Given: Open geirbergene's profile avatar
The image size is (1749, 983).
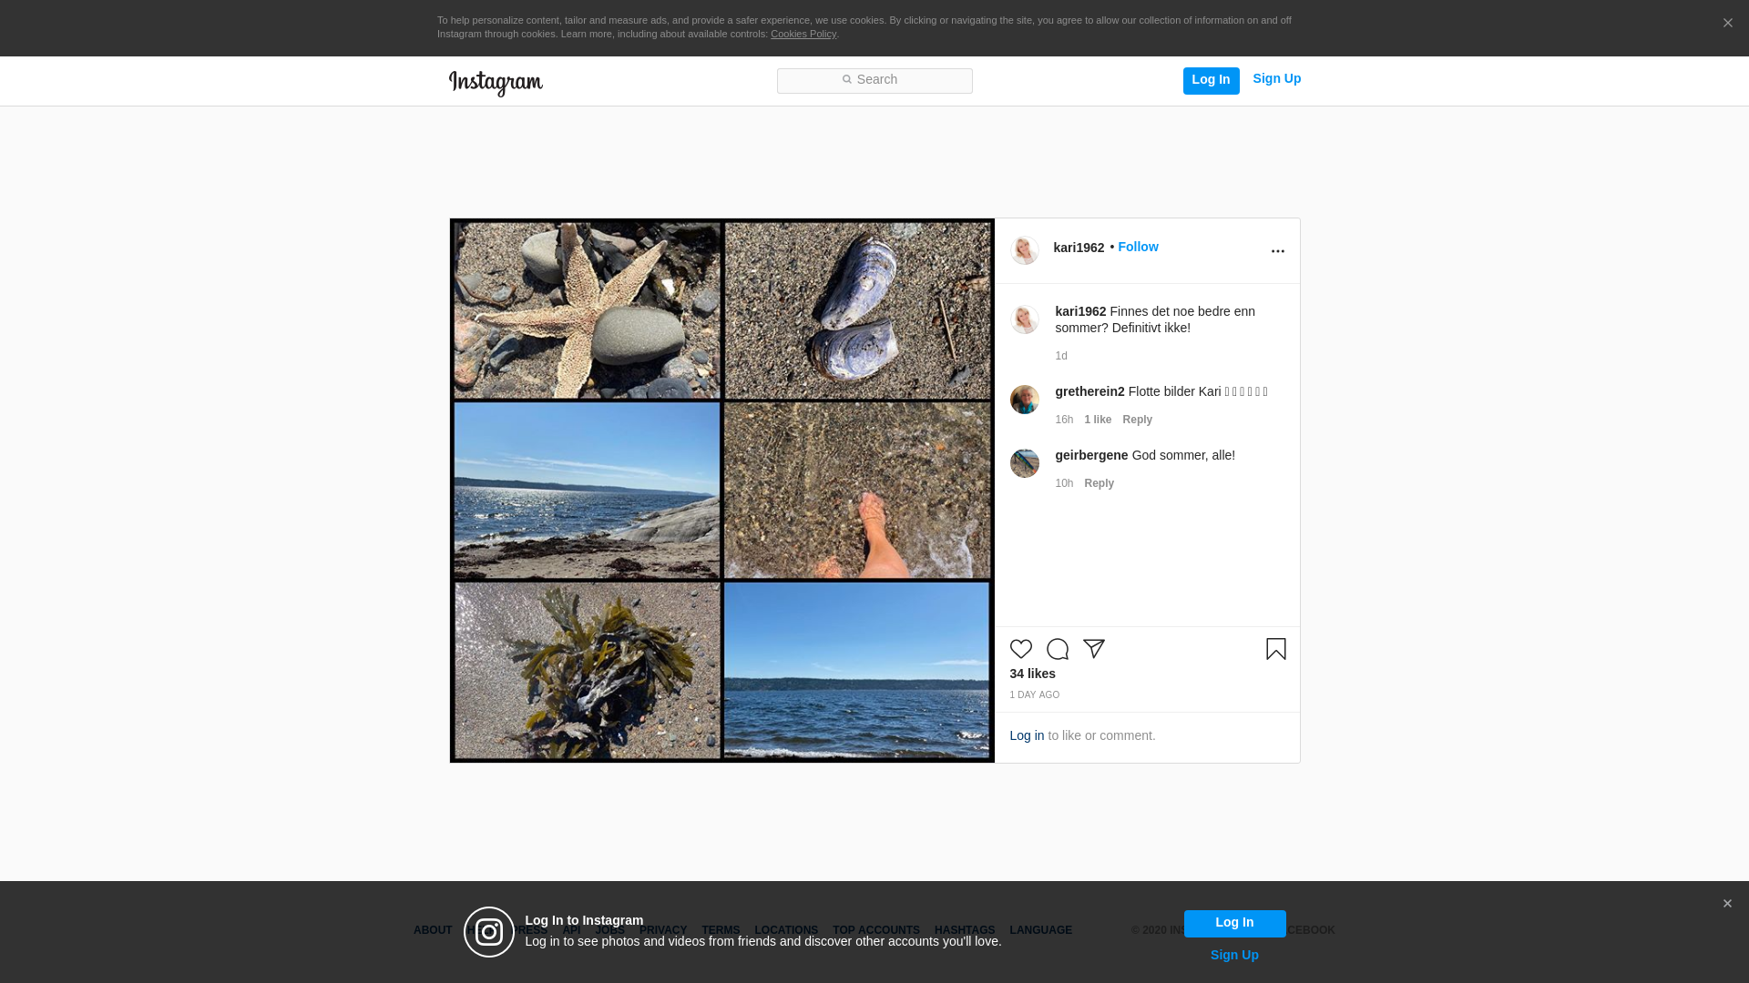Looking at the screenshot, I should (x=1024, y=463).
